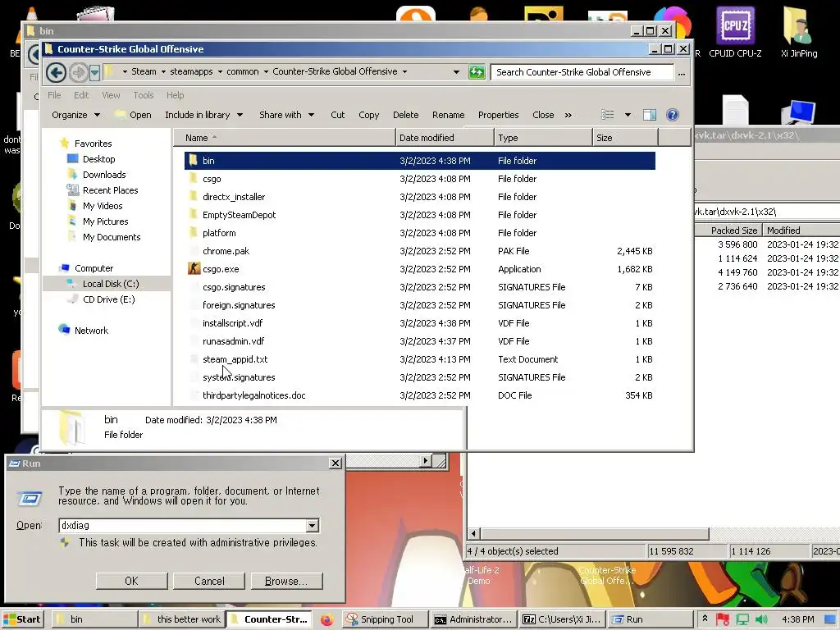Sort by the Size column header
This screenshot has height=630, width=840.
pyautogui.click(x=625, y=138)
